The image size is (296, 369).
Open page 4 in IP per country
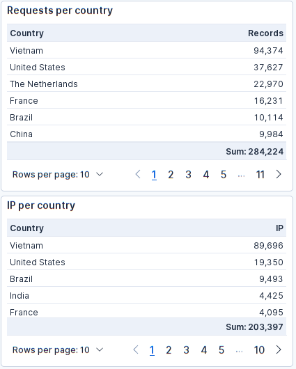204,350
